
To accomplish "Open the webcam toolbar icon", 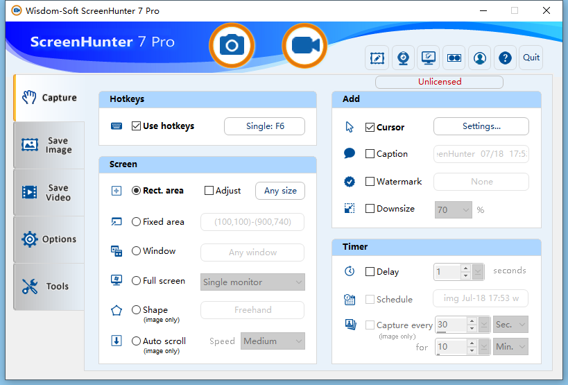I will [x=403, y=58].
